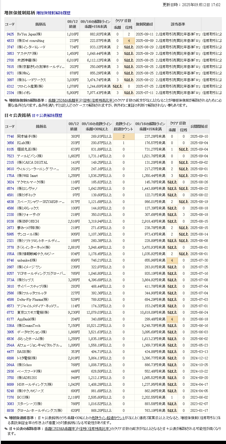Open stock code 8746 link
The width and height of the screenshot is (226, 444).
(x=10, y=260)
